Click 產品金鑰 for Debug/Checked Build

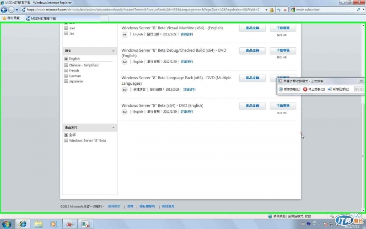coord(253,51)
